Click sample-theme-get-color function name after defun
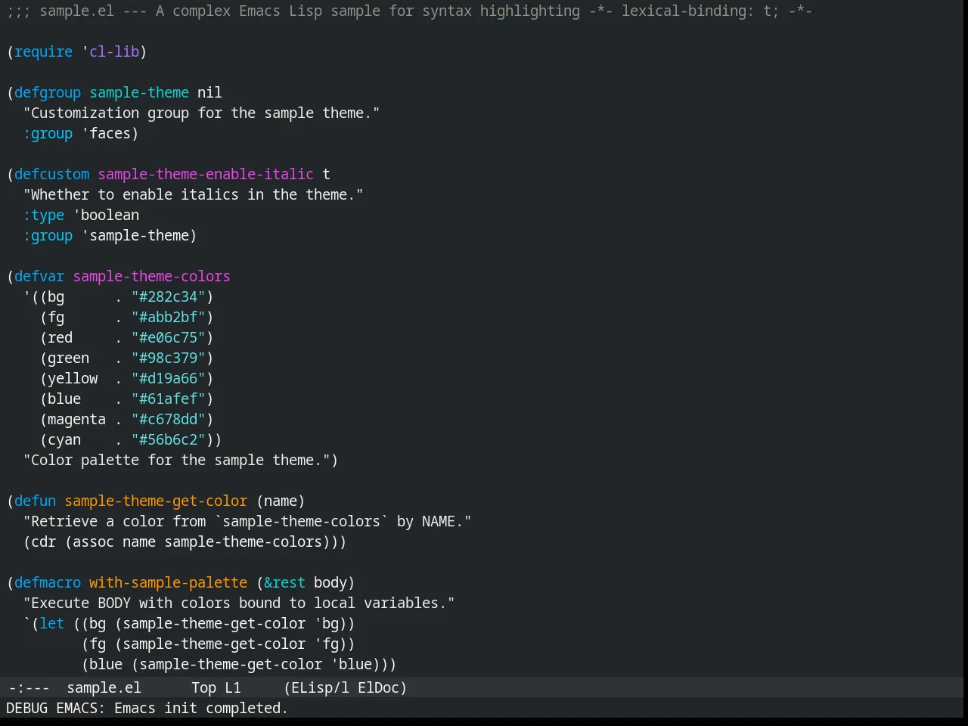The height and width of the screenshot is (726, 968). pyautogui.click(x=156, y=501)
